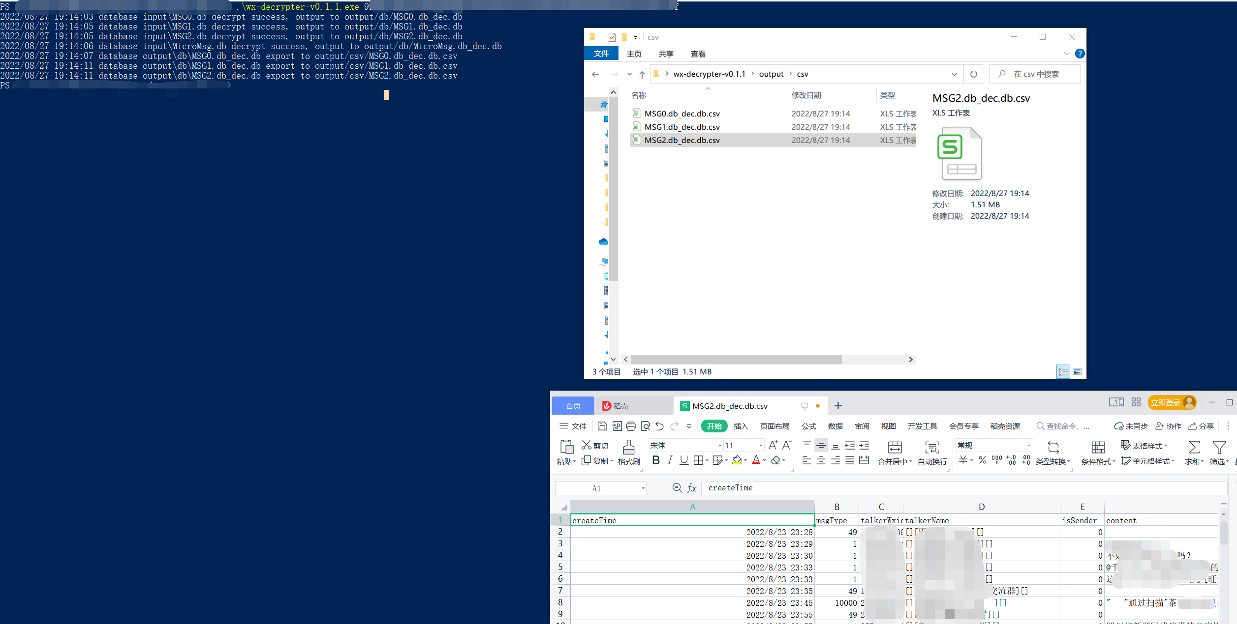Select MSG0.db_dec.db.csv file in Explorer
Screen dimensions: 1237x624
click(x=682, y=114)
